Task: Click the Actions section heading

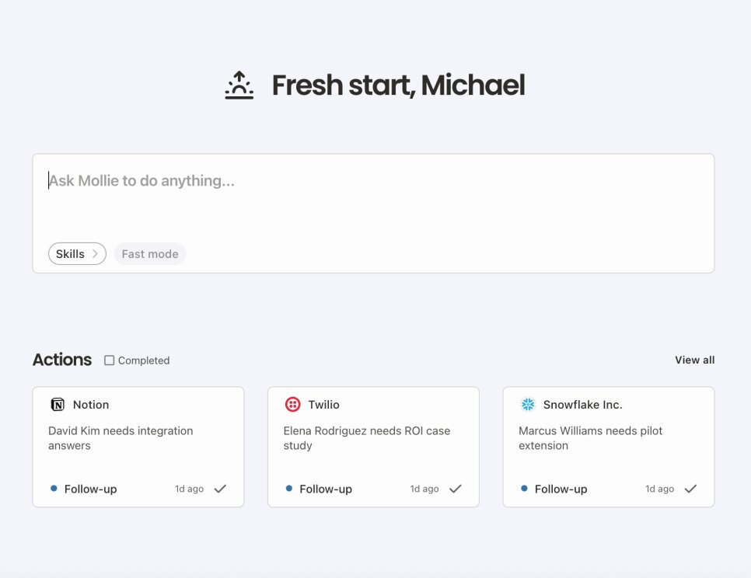Action: coord(62,360)
